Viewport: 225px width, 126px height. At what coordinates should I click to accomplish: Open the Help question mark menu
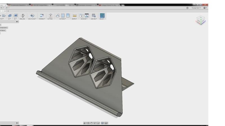click(x=205, y=8)
